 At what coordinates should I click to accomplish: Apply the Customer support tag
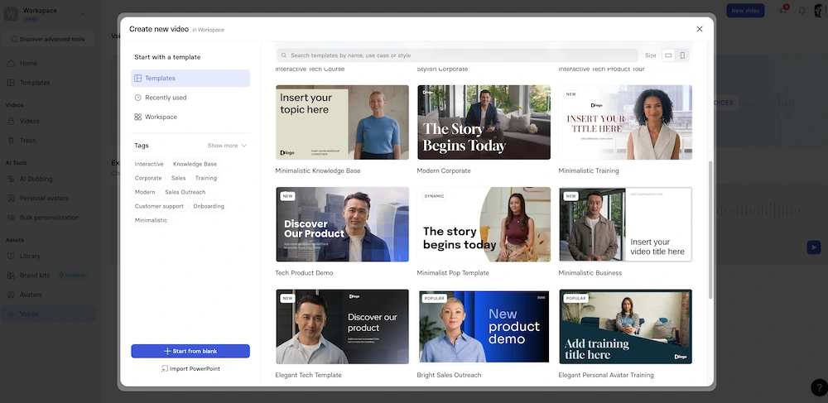point(159,206)
